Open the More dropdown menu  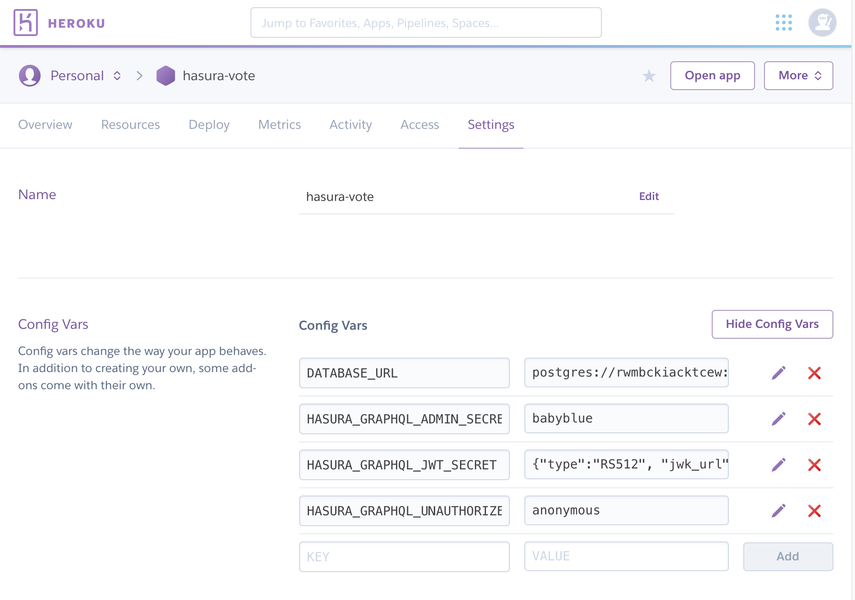point(798,76)
